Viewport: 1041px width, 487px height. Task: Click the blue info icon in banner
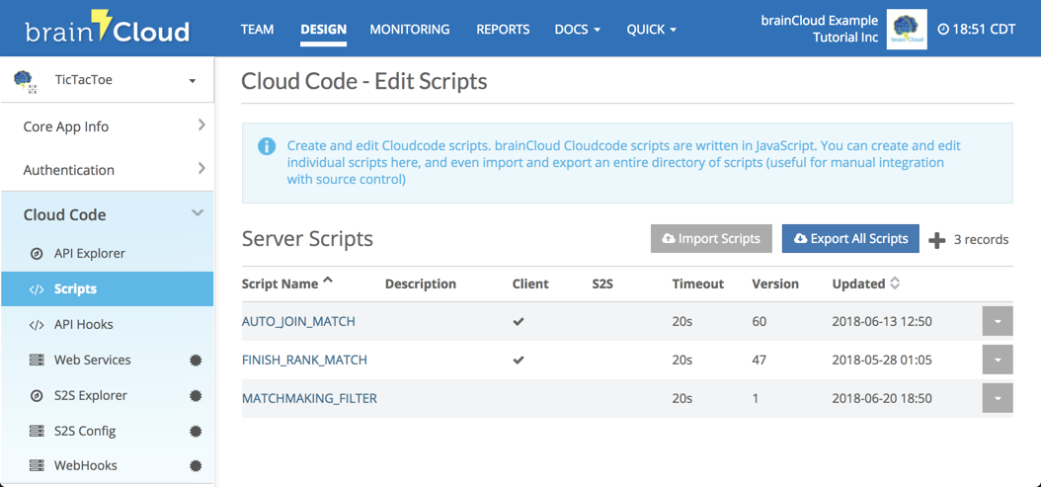point(267,146)
